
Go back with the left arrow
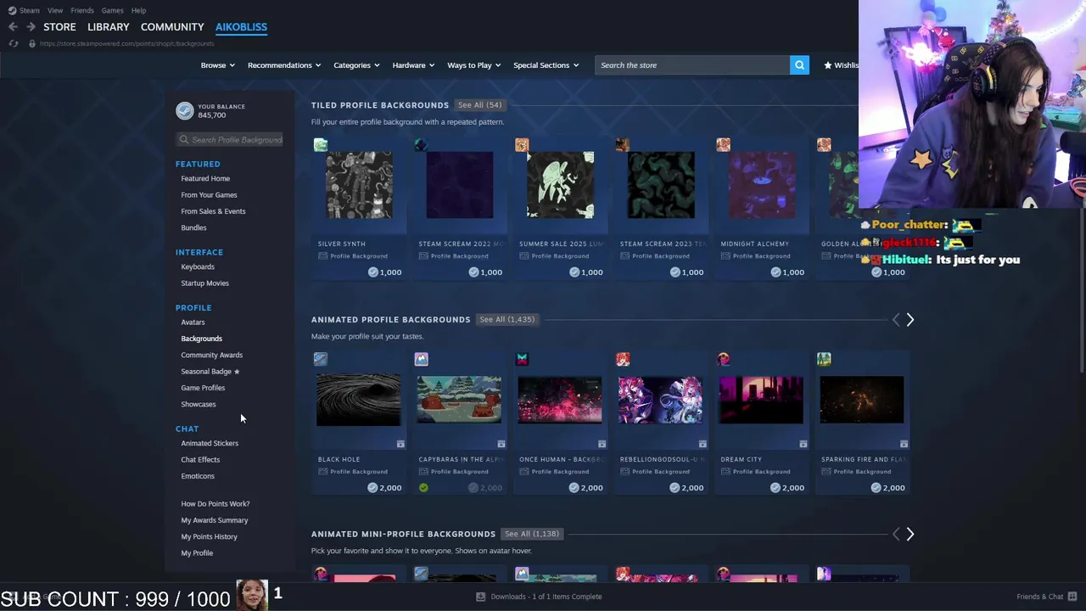click(x=13, y=27)
